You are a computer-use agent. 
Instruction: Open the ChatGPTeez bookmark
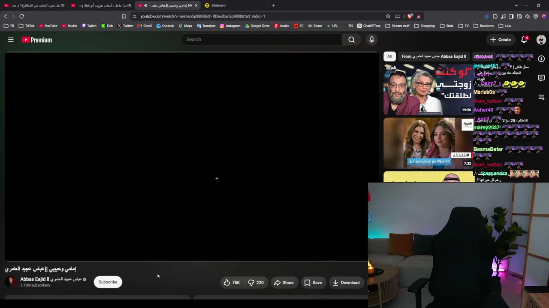369,26
